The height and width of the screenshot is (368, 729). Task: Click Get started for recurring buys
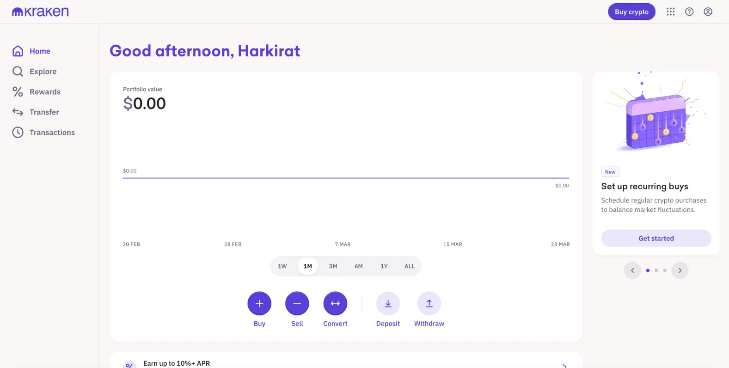pos(656,238)
